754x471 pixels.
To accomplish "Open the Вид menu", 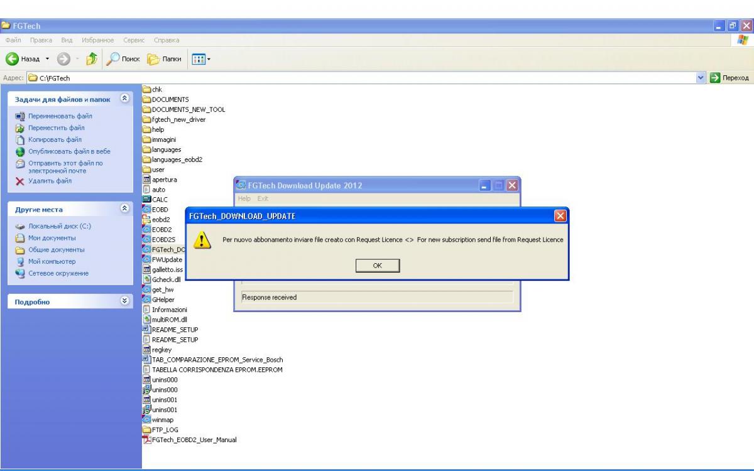I will tap(65, 40).
